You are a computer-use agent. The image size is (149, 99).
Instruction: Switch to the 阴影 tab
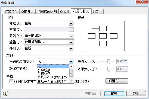pyautogui.click(x=98, y=12)
